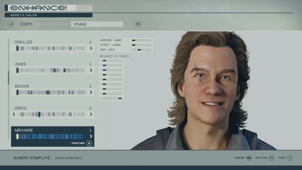The width and height of the screenshot is (302, 170).
Task: Adjust the BAS - HAUT slider
Action: point(142,50)
